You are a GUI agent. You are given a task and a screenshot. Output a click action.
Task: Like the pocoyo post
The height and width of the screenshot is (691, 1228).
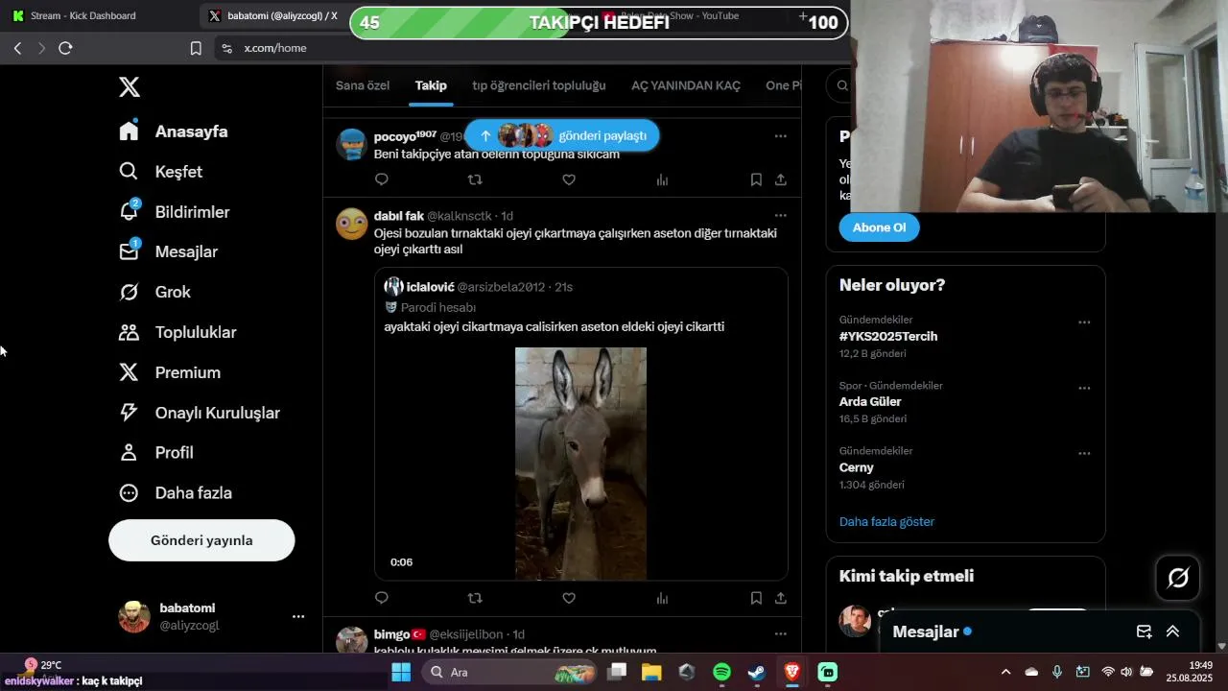tap(569, 179)
